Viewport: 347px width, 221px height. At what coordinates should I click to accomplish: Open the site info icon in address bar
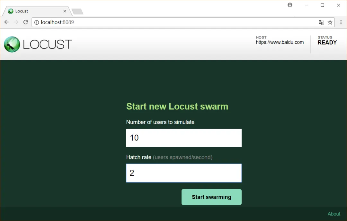click(37, 22)
